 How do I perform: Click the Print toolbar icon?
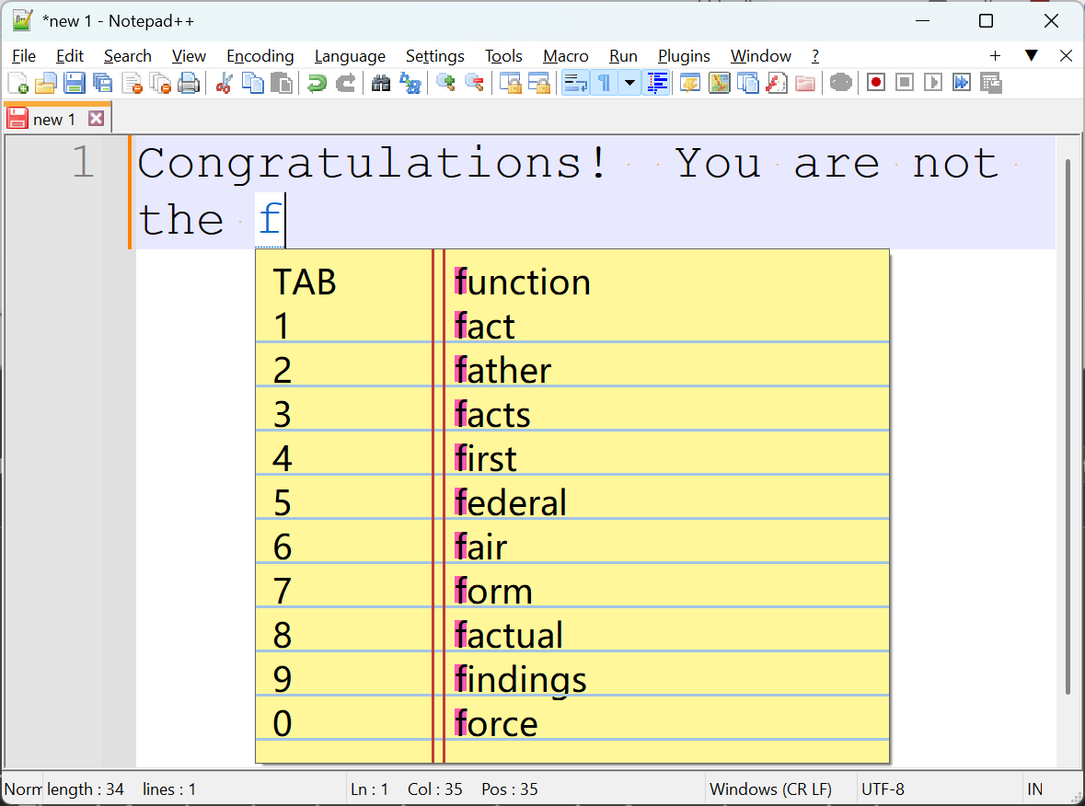[189, 83]
